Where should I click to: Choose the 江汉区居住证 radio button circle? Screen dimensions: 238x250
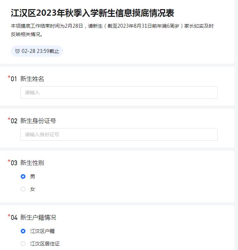23,244
